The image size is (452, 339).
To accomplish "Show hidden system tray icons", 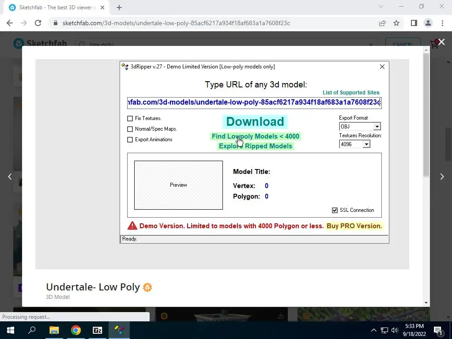I will pos(373,330).
